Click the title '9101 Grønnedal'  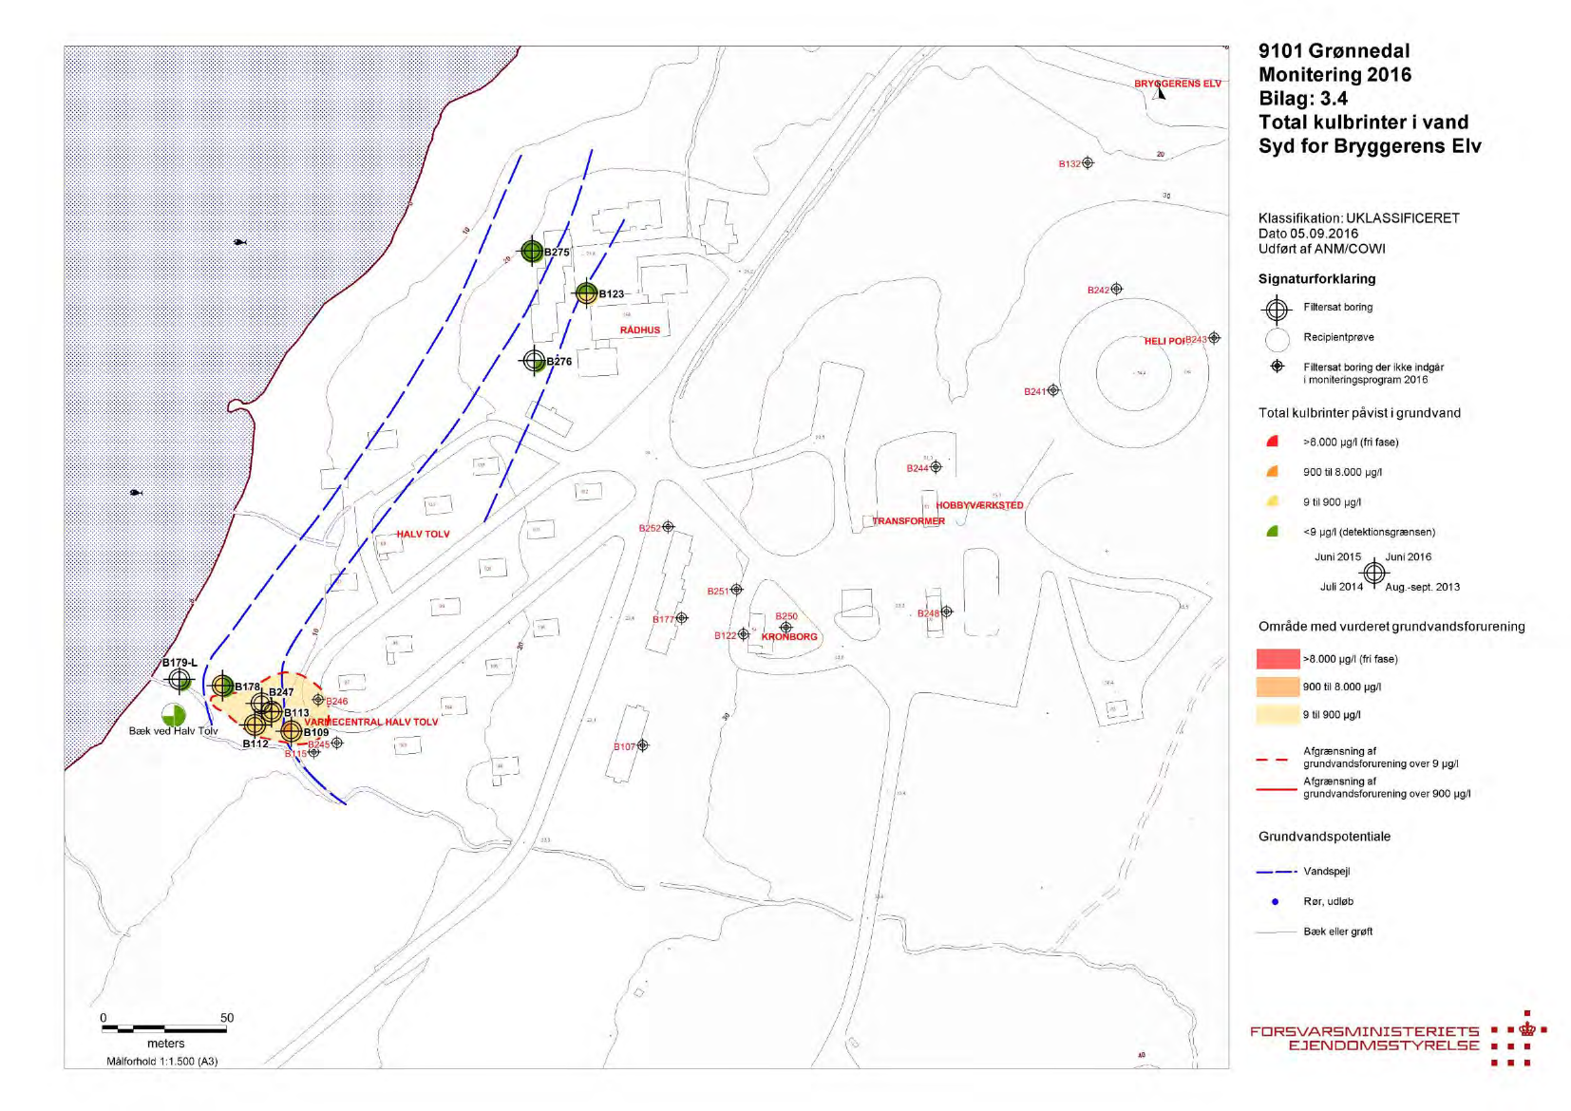click(x=1334, y=51)
